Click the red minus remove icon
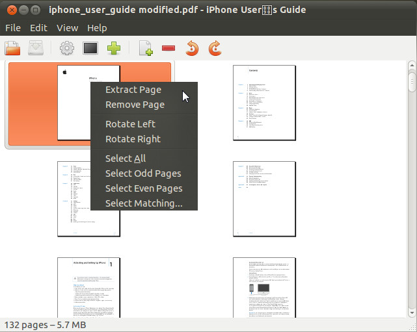 [168, 48]
